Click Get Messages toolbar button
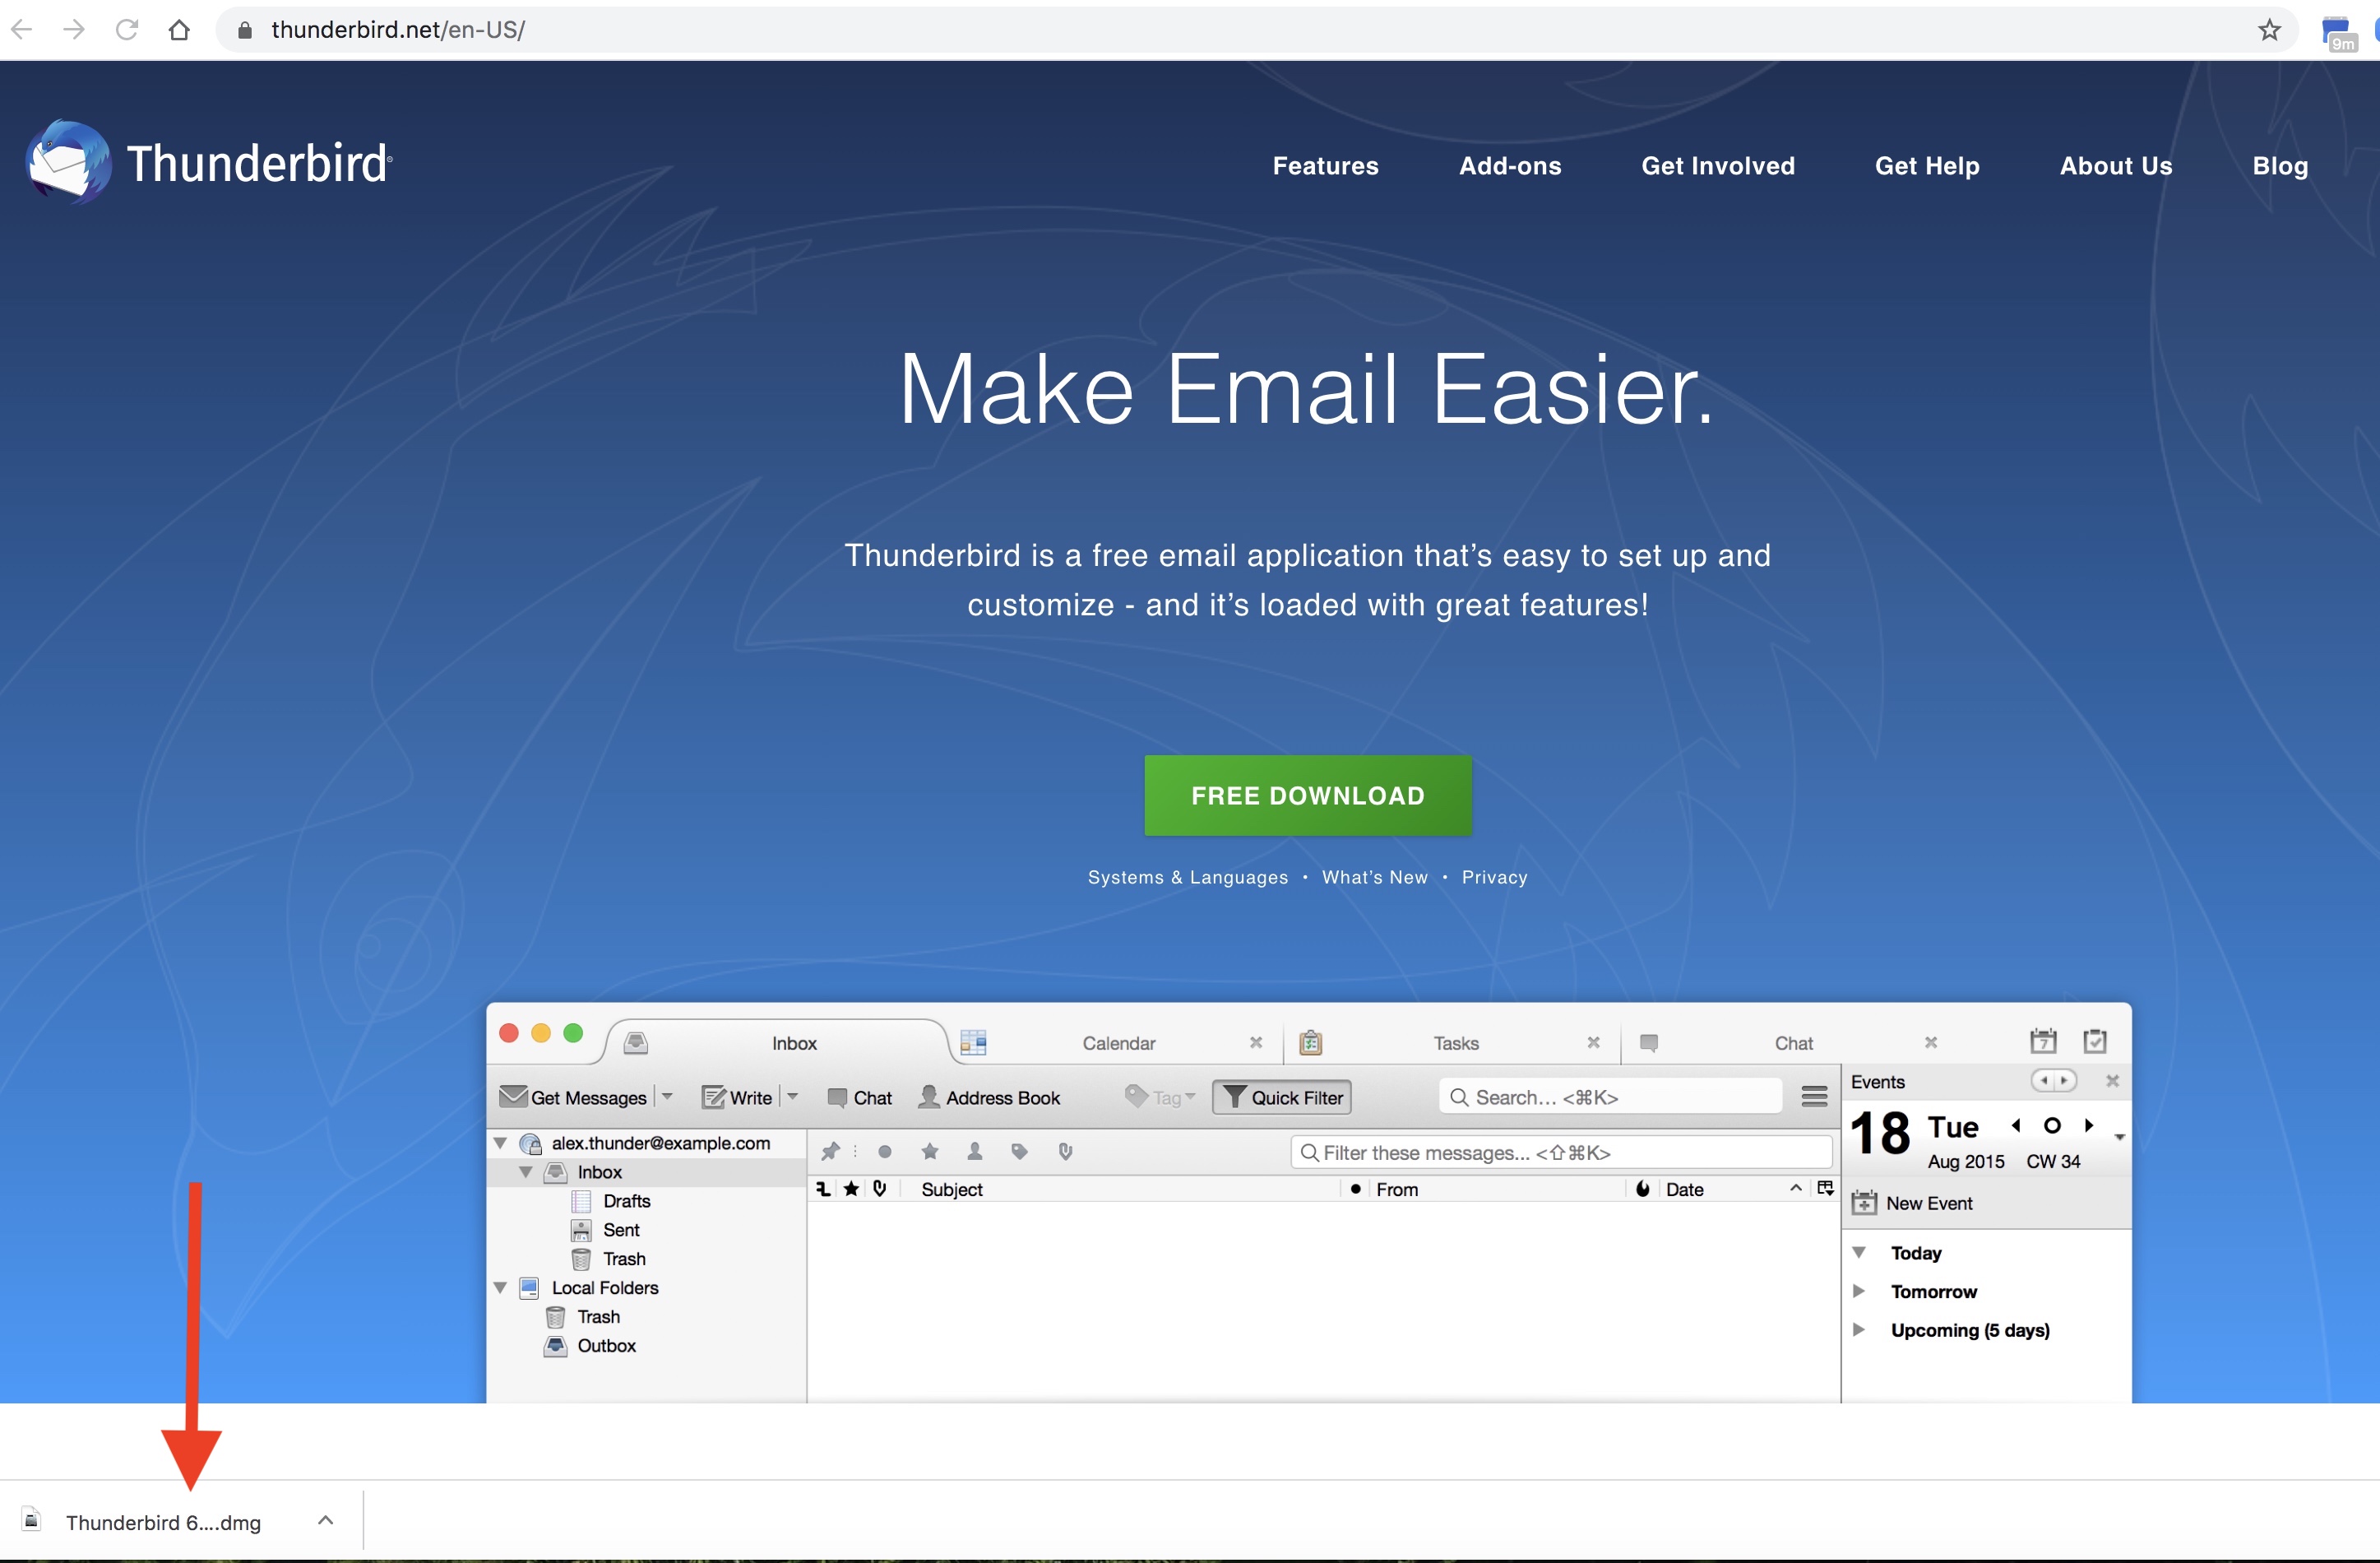2380x1563 pixels. click(573, 1097)
